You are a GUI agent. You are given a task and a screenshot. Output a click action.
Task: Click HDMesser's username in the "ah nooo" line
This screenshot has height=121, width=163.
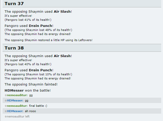15,111
